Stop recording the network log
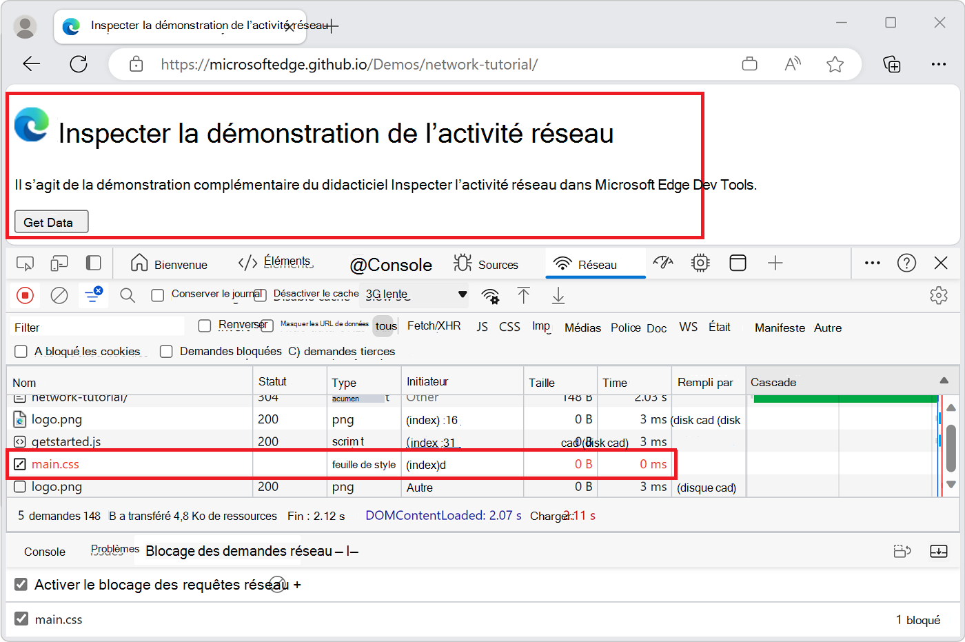Viewport: 965px width, 642px height. 26,295
